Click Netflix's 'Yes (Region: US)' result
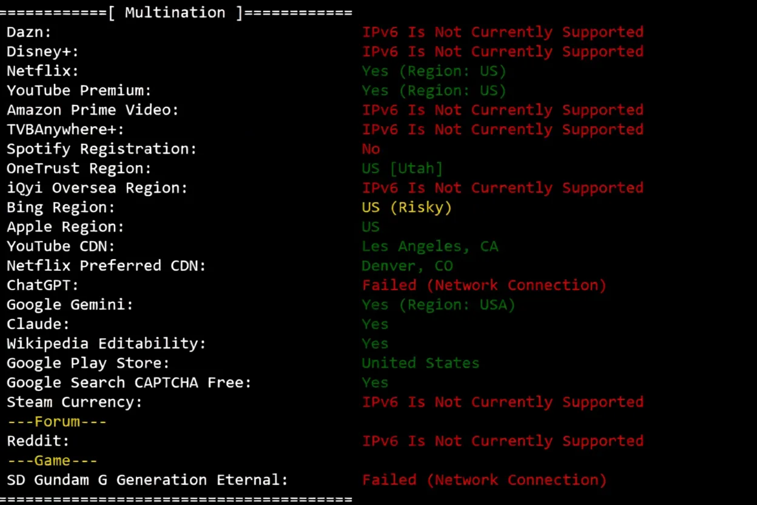Screen dimensions: 757x505 pyautogui.click(x=434, y=71)
